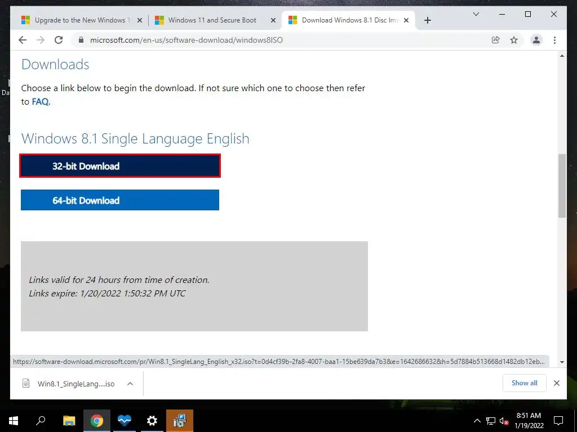
Task: Open the notification center icon
Action: pos(558,421)
